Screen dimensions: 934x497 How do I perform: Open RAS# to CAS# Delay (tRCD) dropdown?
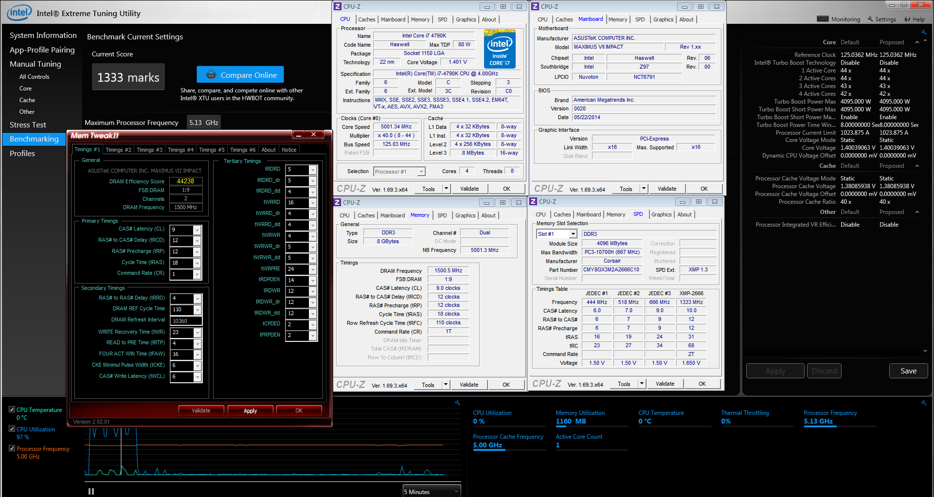197,241
